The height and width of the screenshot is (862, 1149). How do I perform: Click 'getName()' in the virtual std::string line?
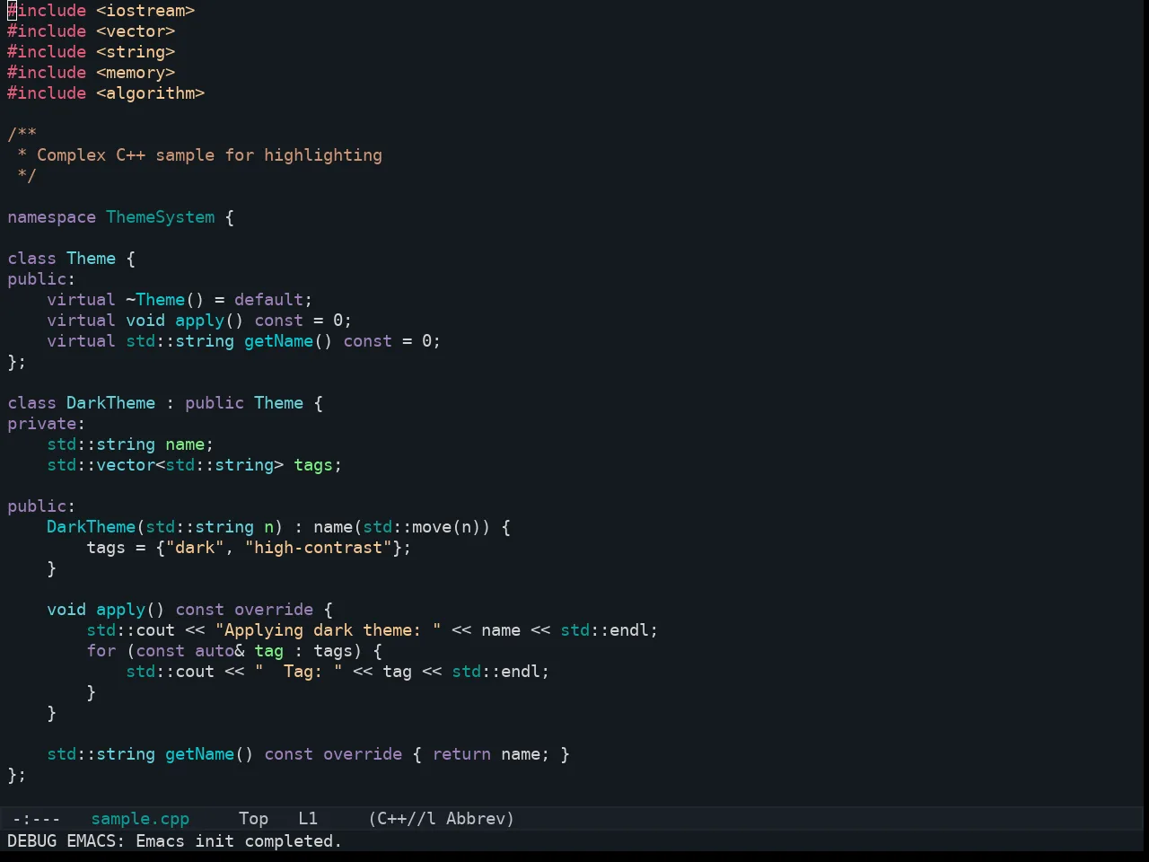click(x=288, y=341)
